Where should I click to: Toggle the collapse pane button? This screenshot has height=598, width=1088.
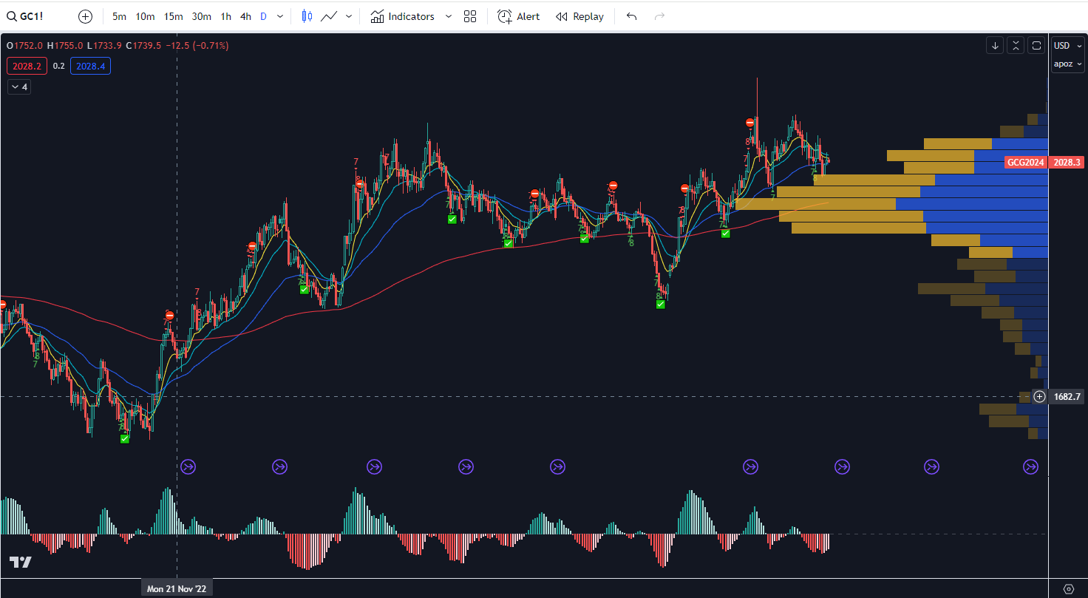[x=1016, y=46]
